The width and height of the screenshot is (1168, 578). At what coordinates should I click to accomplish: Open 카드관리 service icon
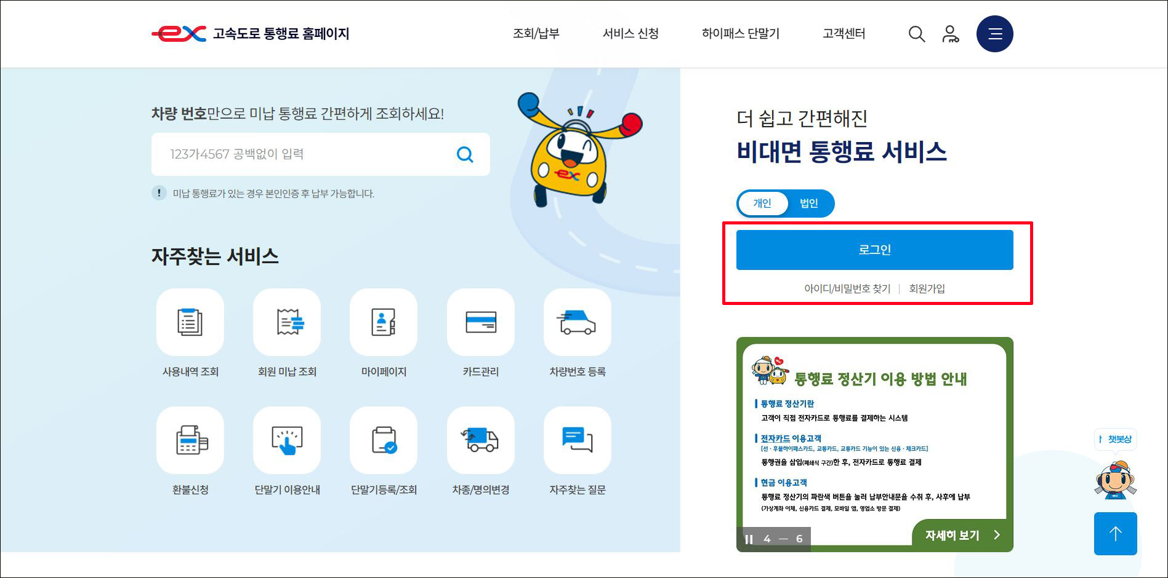click(481, 322)
